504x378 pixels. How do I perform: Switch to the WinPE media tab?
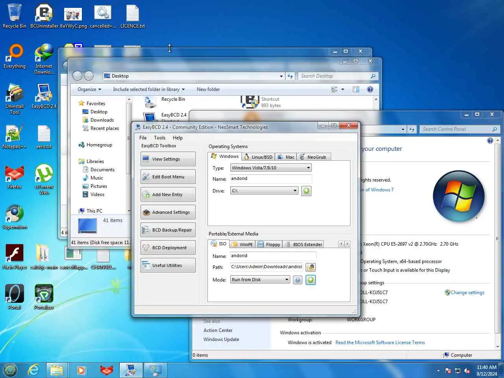coord(242,244)
